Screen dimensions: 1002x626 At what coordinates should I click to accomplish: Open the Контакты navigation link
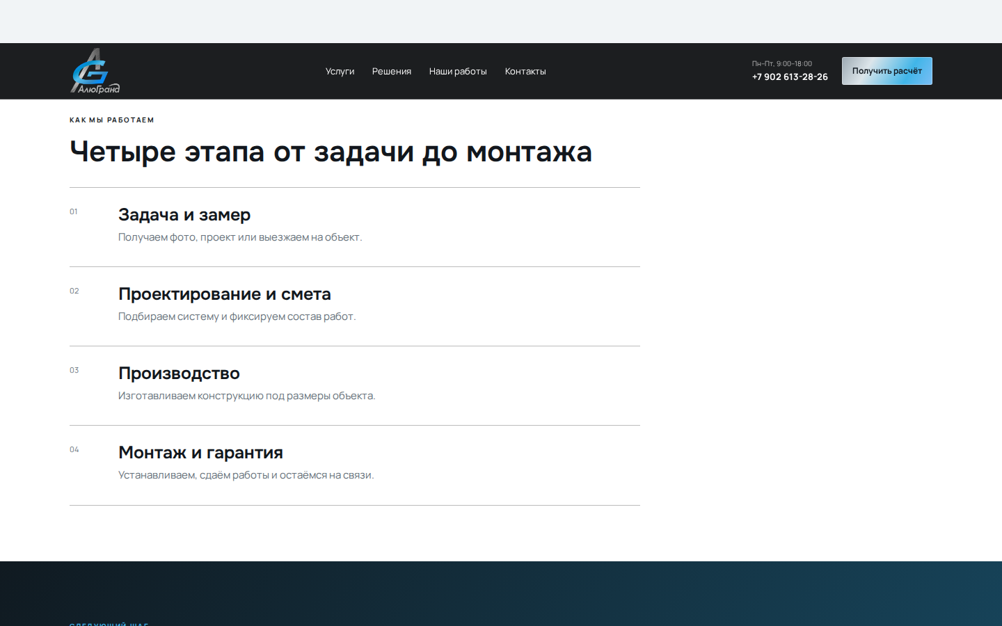525,72
